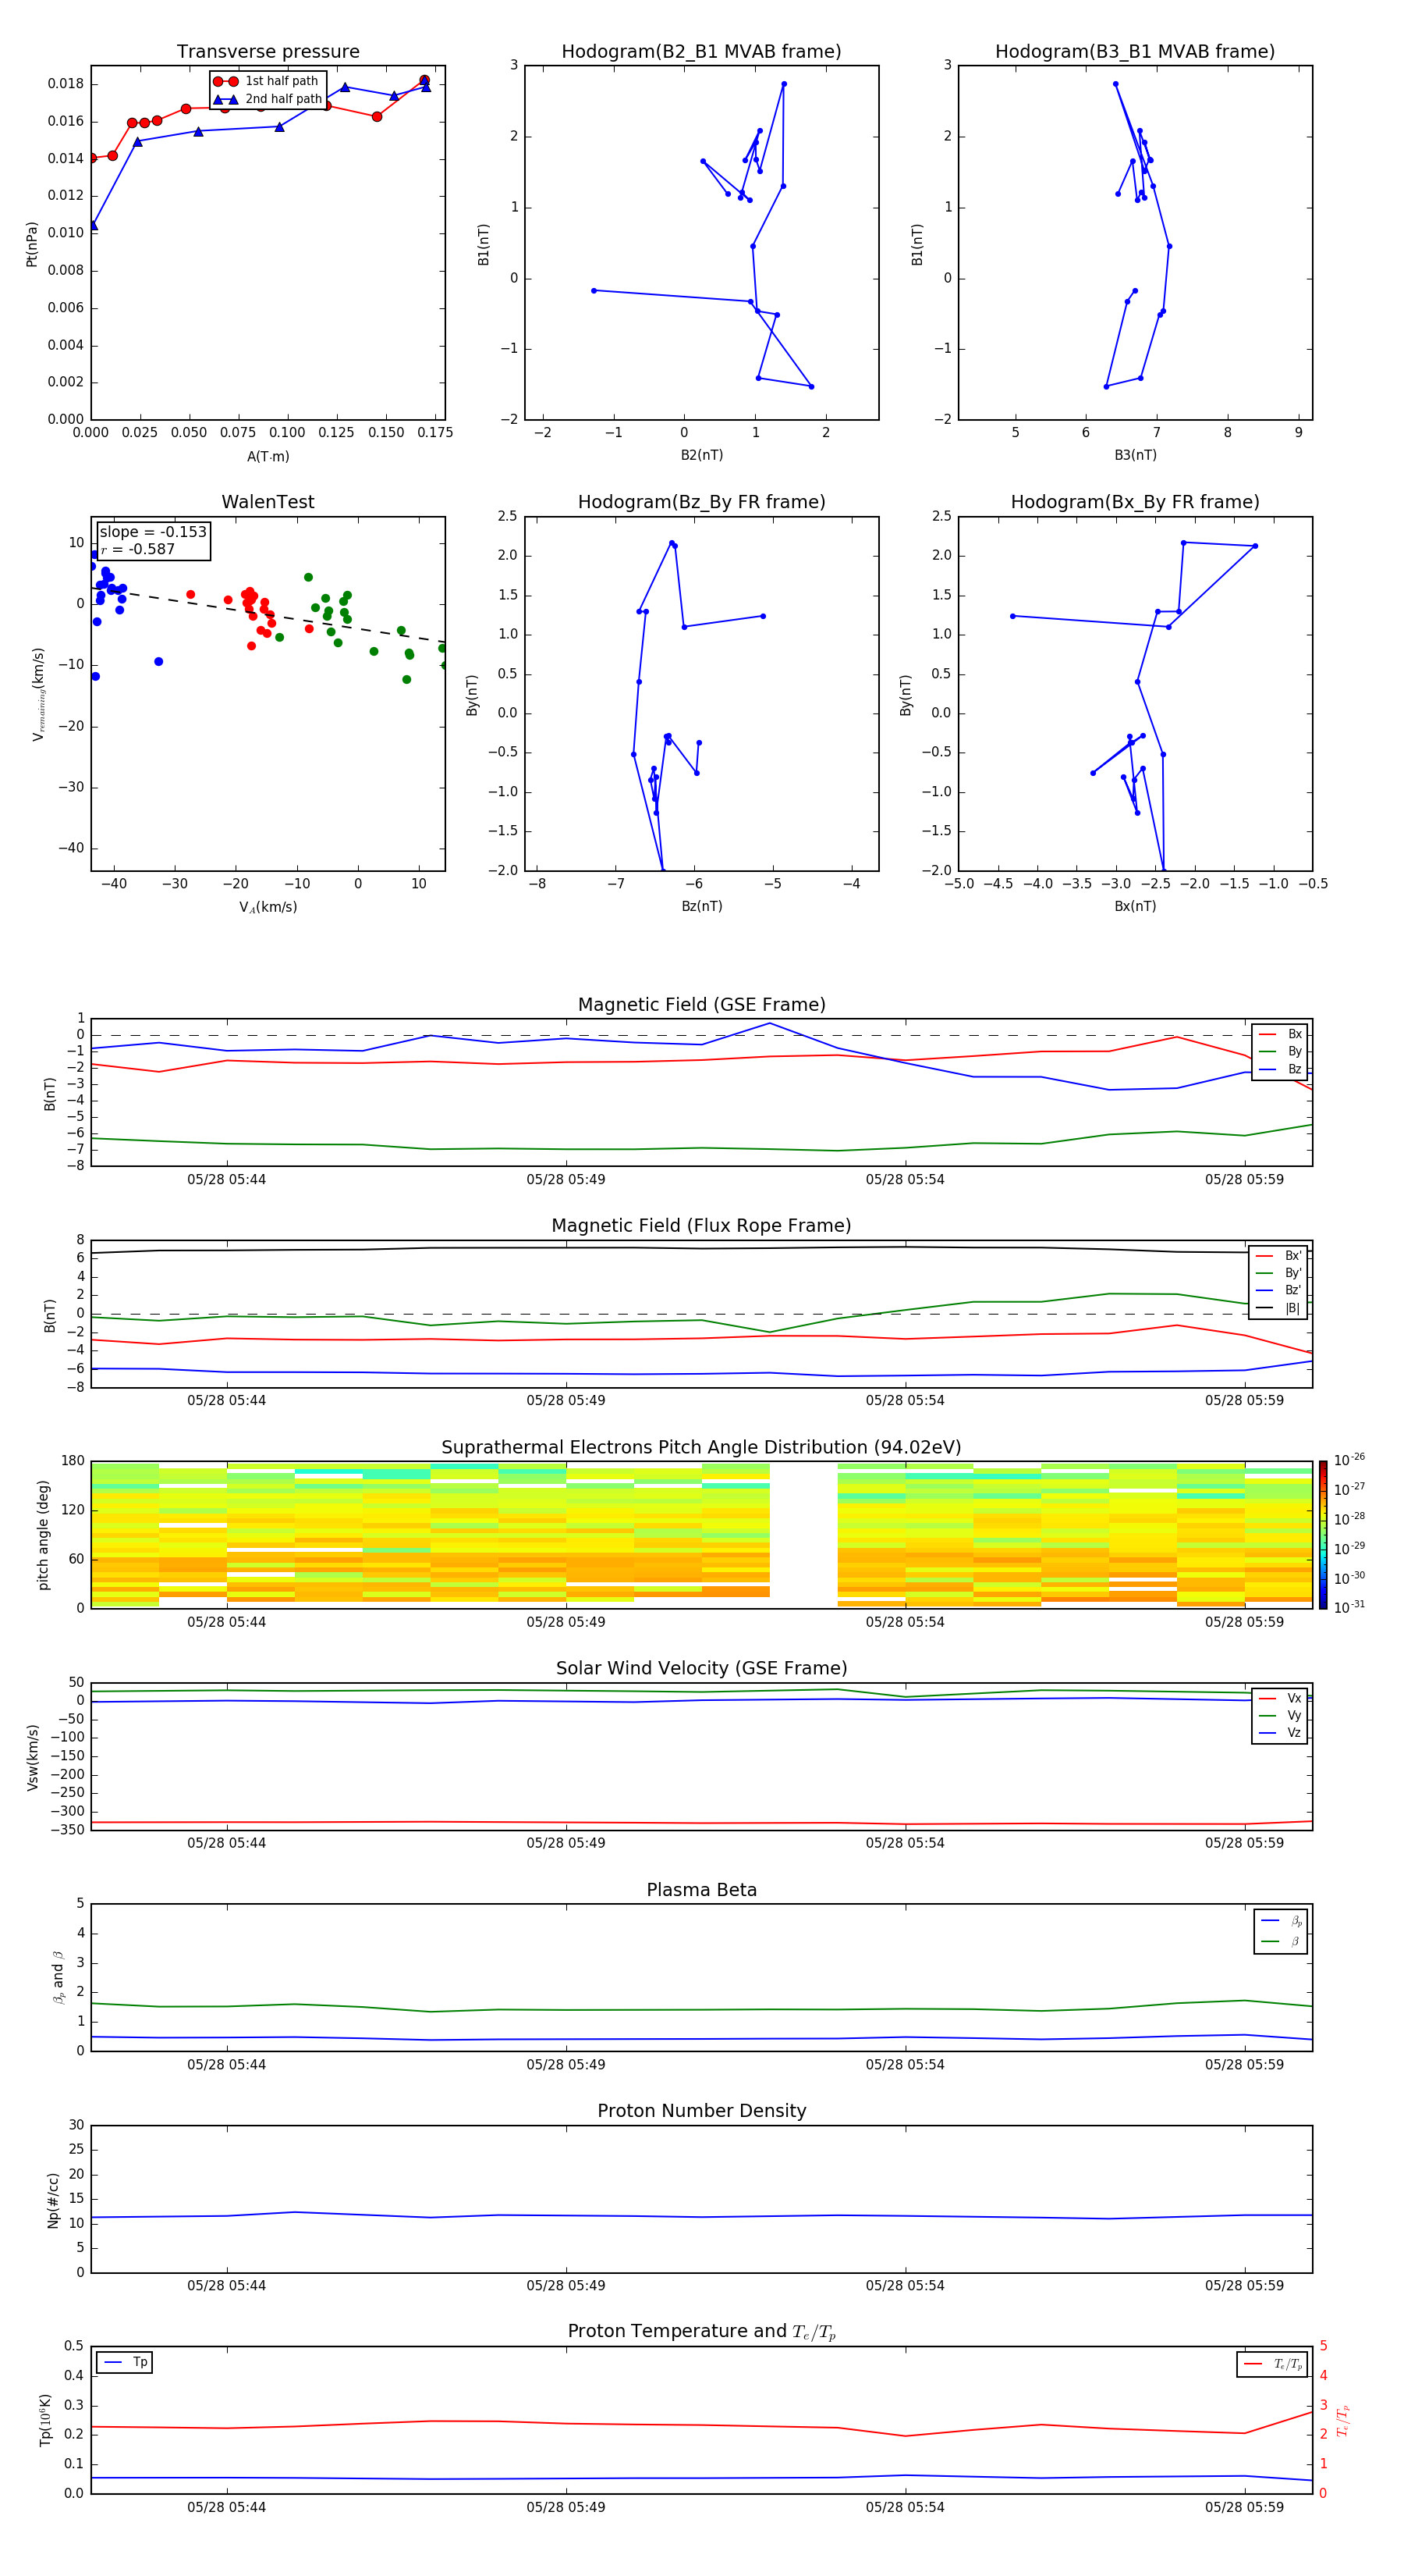1404x2576 pixels.
Task: Click the 'Bx(nT)' x-axis label
Action: click(x=1135, y=906)
